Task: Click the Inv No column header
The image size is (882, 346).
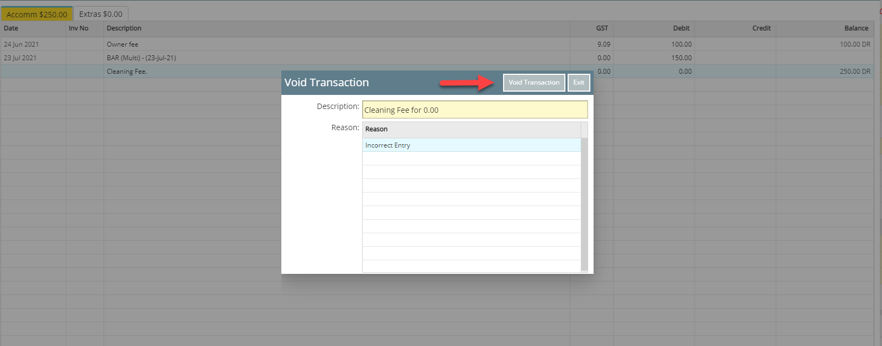Action: coord(79,28)
